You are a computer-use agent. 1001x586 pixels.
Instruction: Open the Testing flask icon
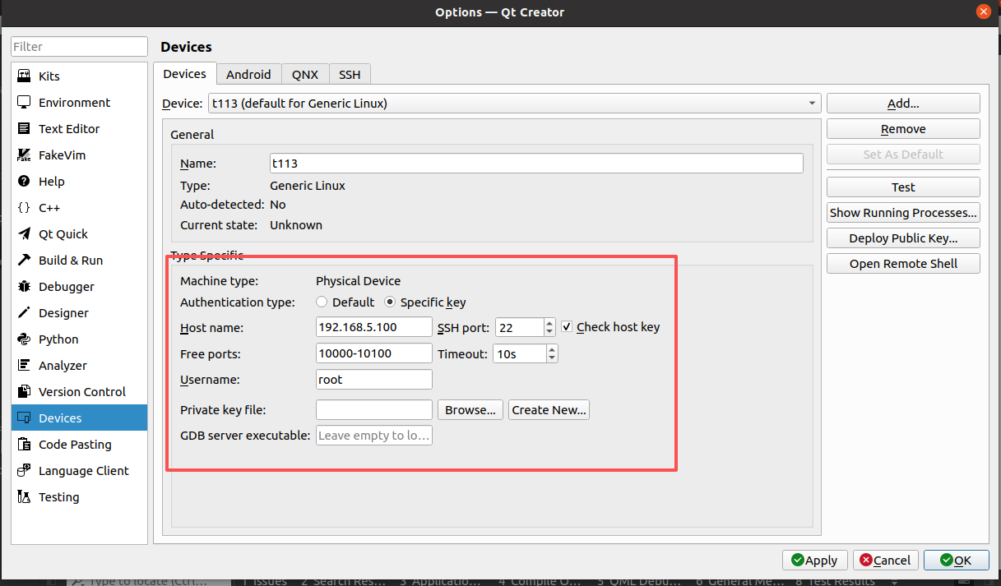(24, 496)
